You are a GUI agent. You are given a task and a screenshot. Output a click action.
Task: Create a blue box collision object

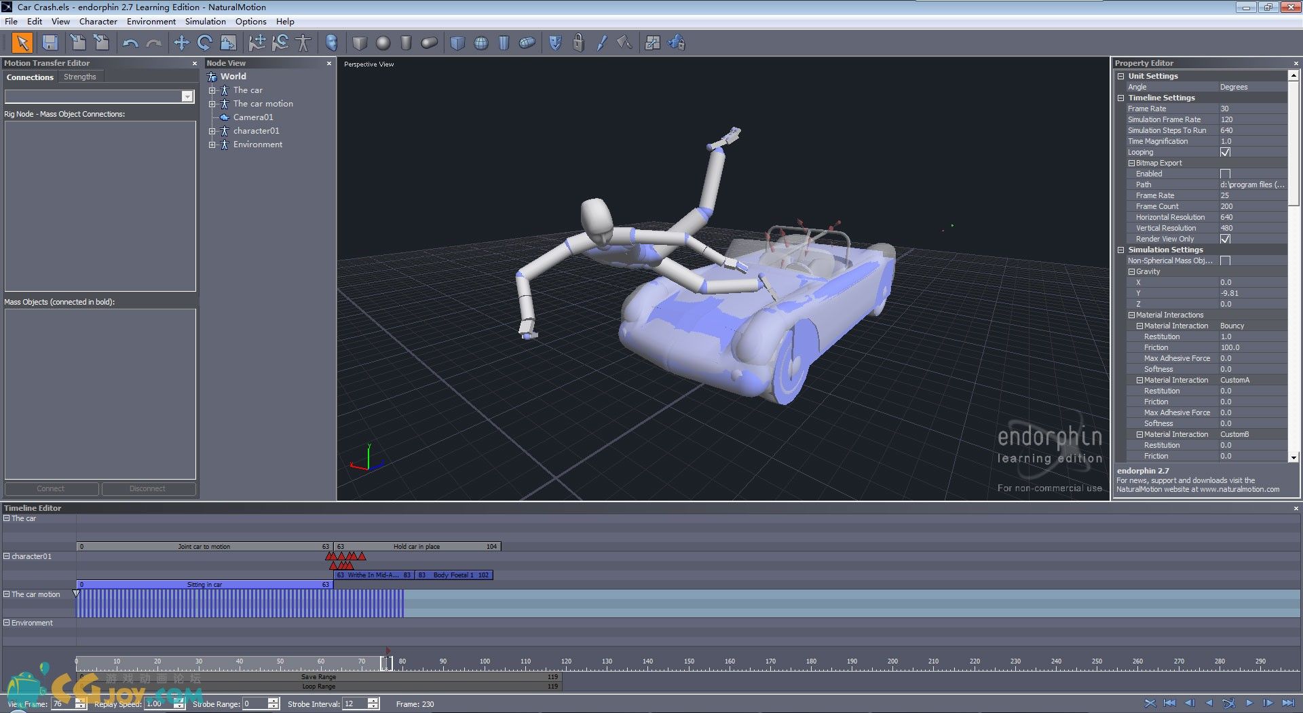click(457, 43)
